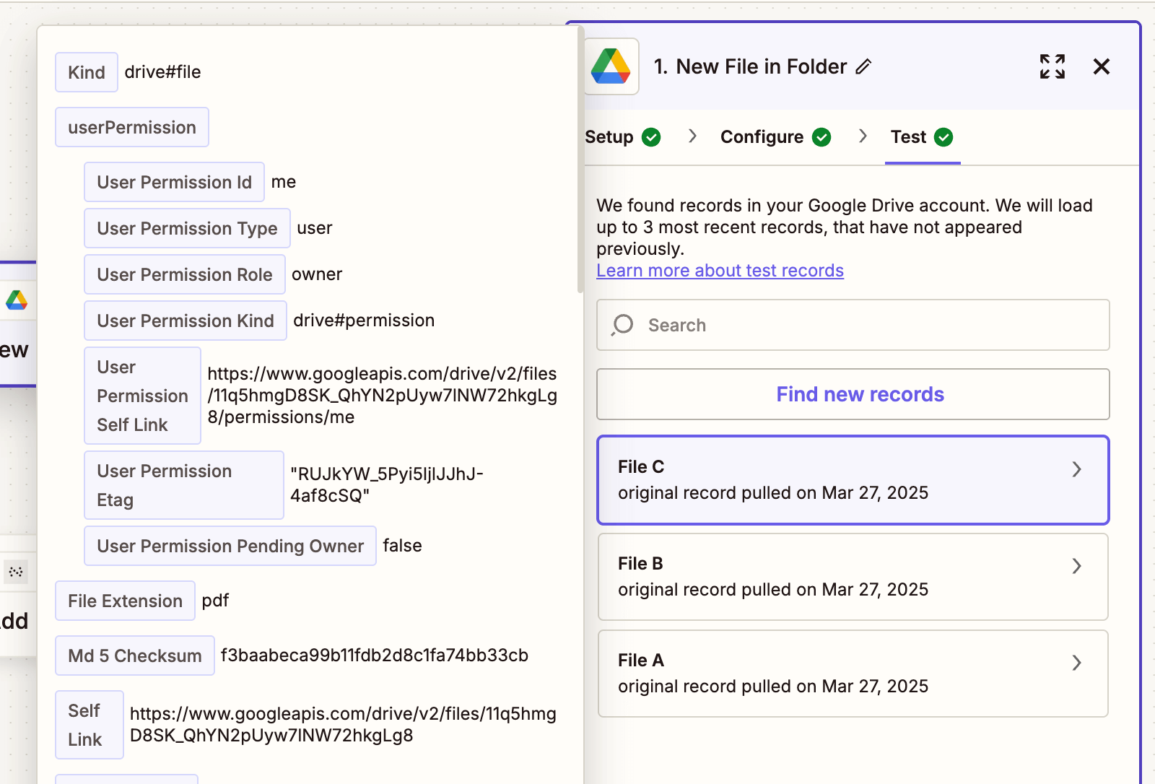Expand the File C record details
The height and width of the screenshot is (784, 1155).
pyautogui.click(x=1076, y=469)
